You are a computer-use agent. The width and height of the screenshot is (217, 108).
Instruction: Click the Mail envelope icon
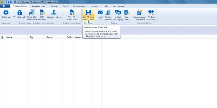pos(101,12)
